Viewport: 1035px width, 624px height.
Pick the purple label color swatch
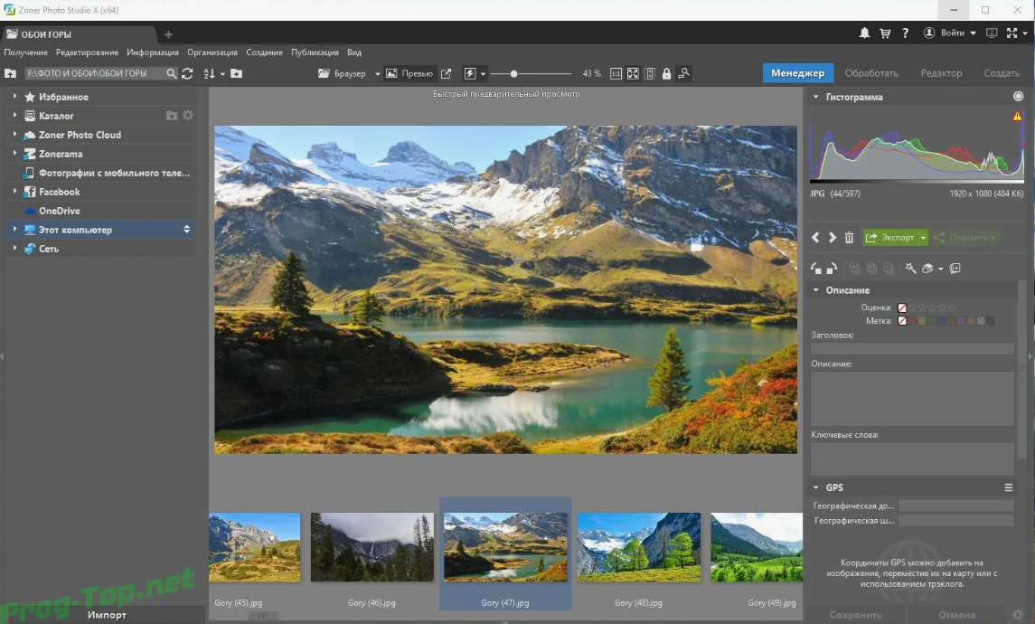click(961, 321)
